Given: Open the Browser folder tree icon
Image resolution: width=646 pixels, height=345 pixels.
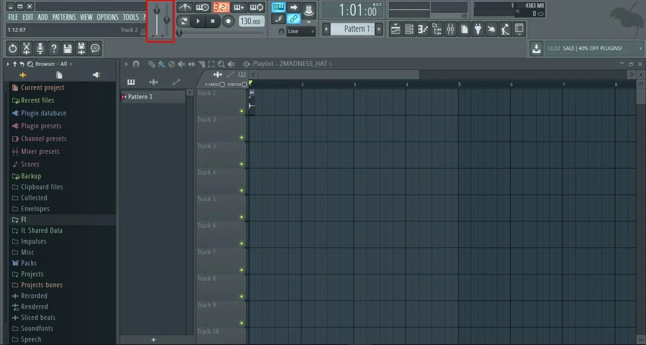Looking at the screenshot, I should [437, 29].
